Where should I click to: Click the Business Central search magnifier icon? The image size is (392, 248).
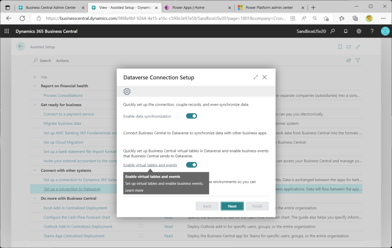click(x=333, y=31)
